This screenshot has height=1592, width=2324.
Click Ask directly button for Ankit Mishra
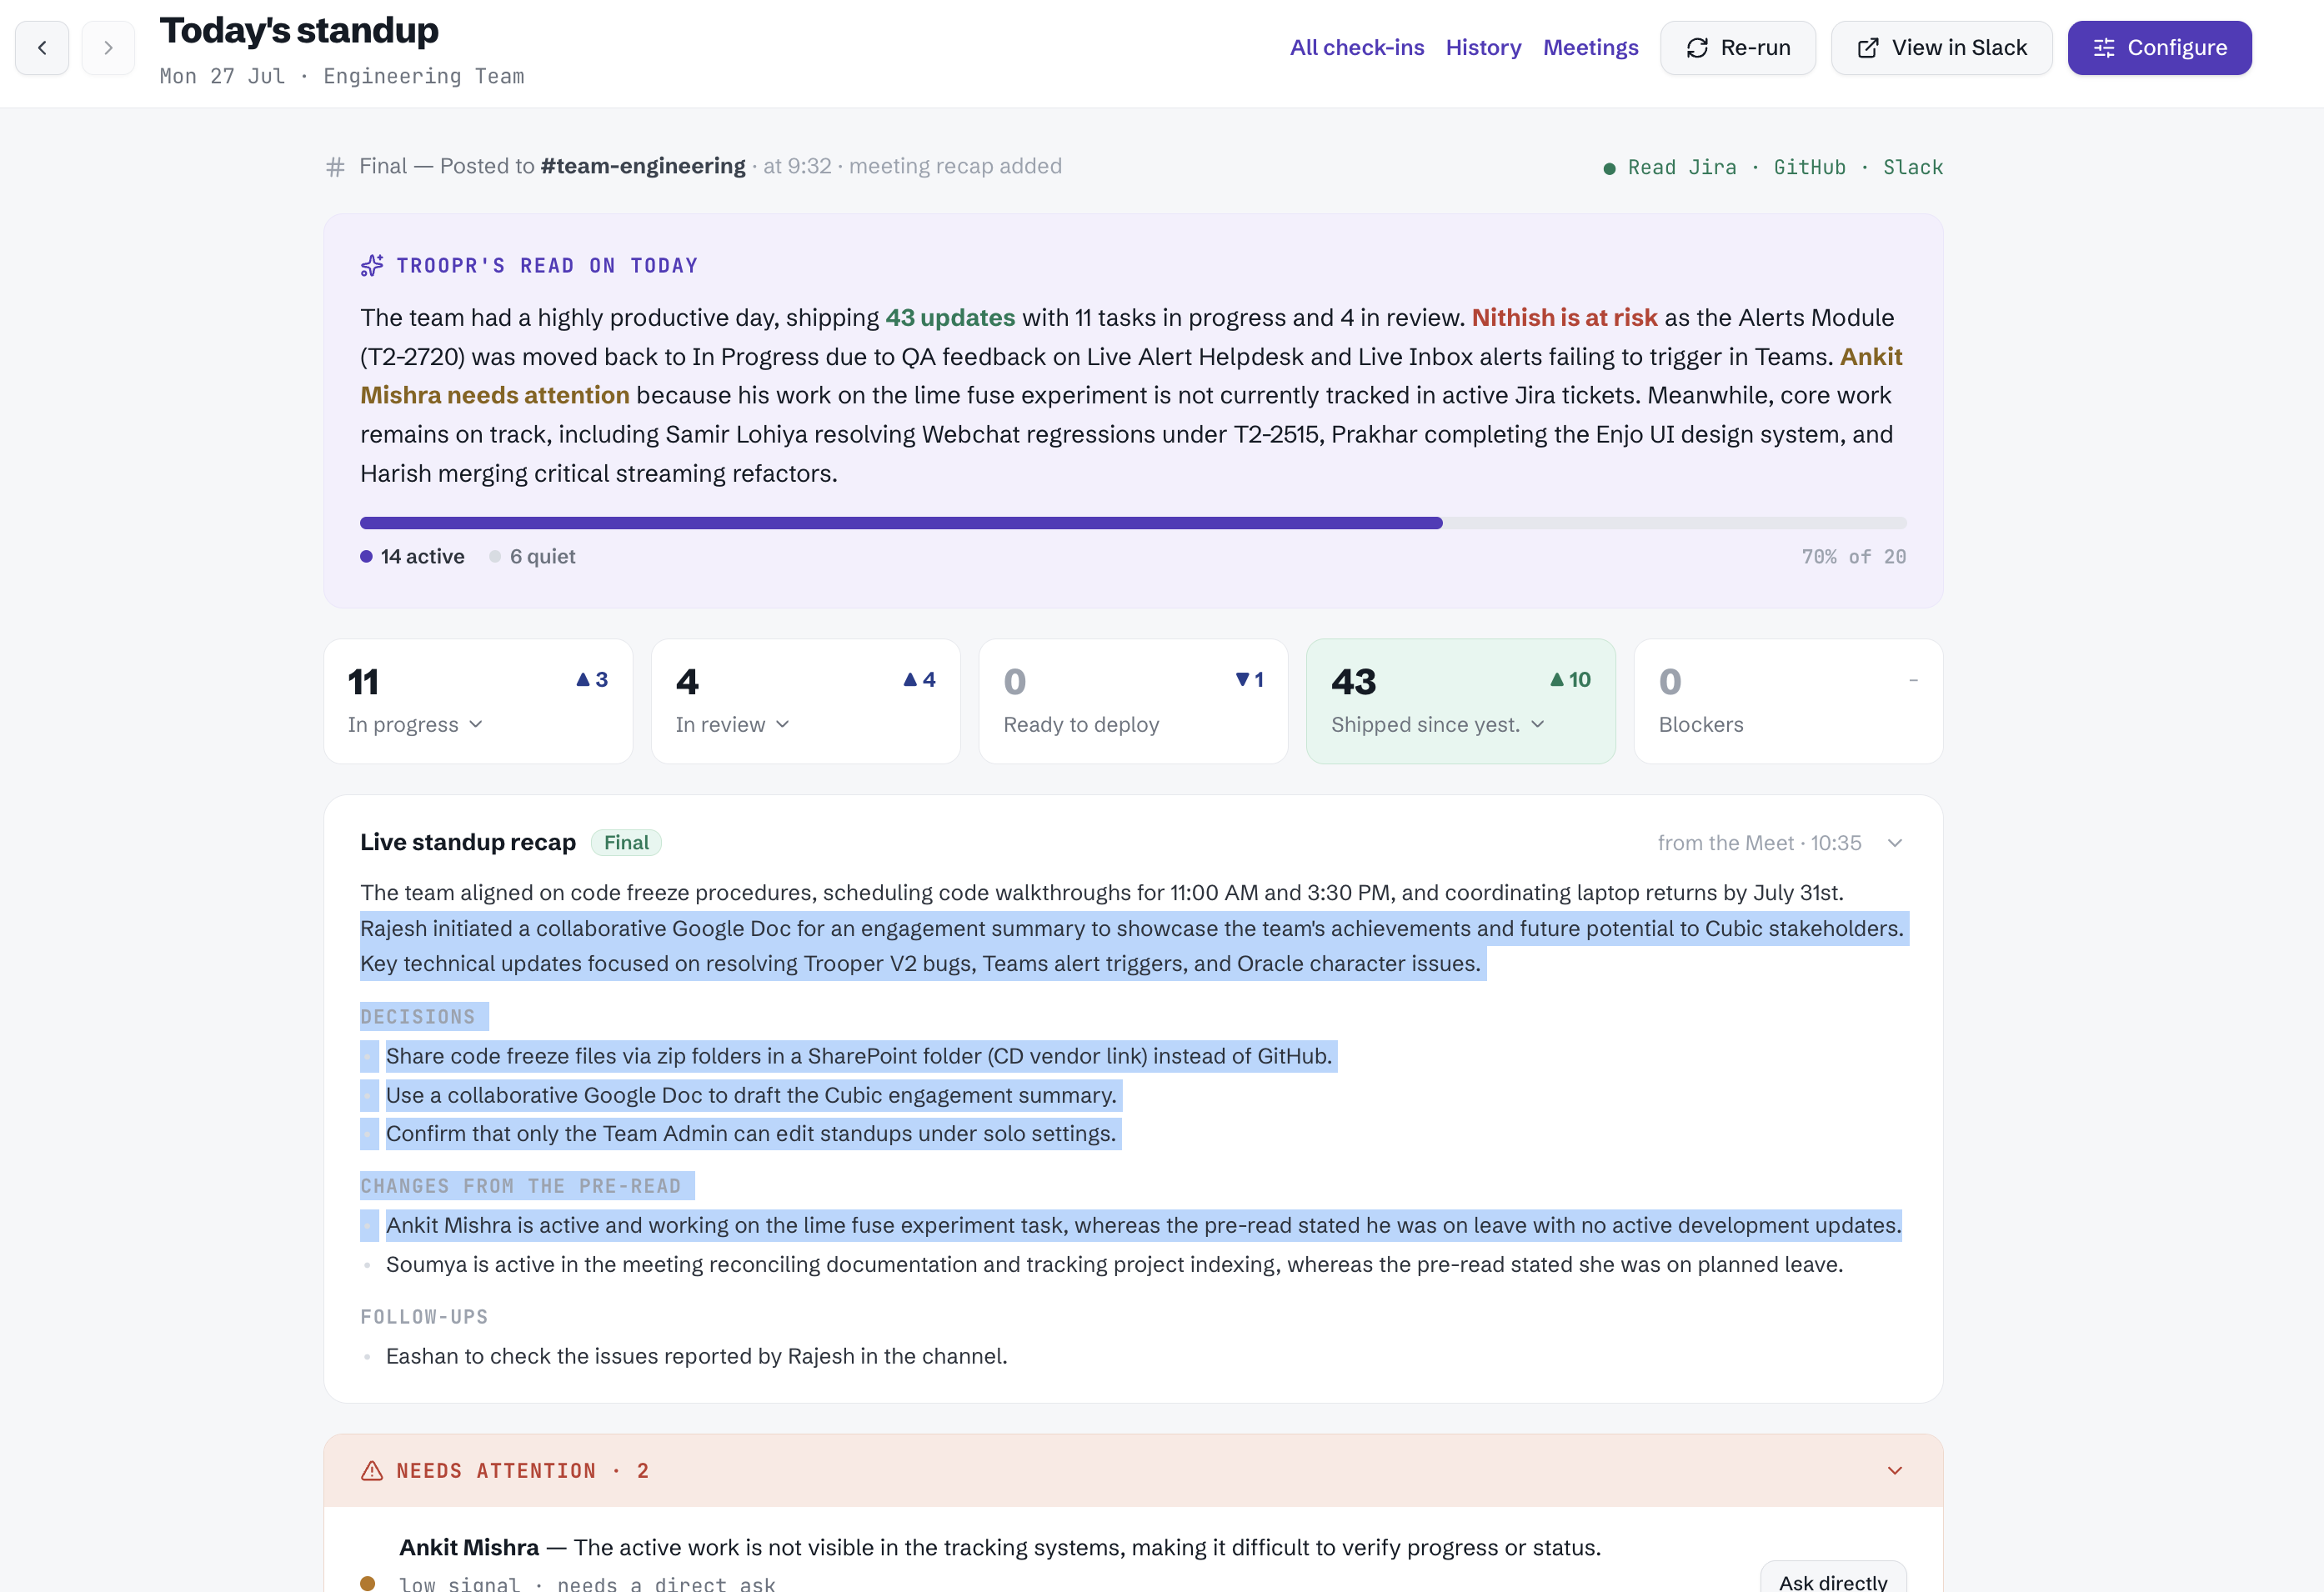pyautogui.click(x=1833, y=1577)
